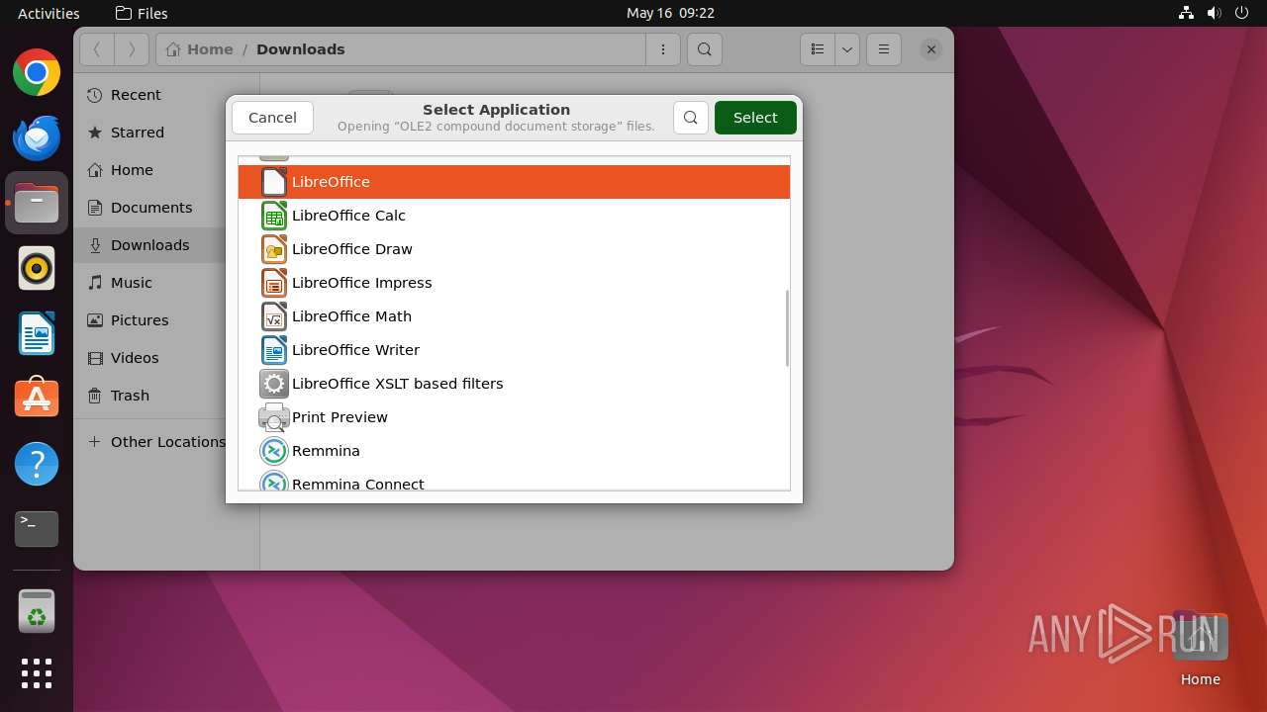Viewport: 1267px width, 712px height.
Task: Launch Terminal from the dock
Action: point(37,529)
